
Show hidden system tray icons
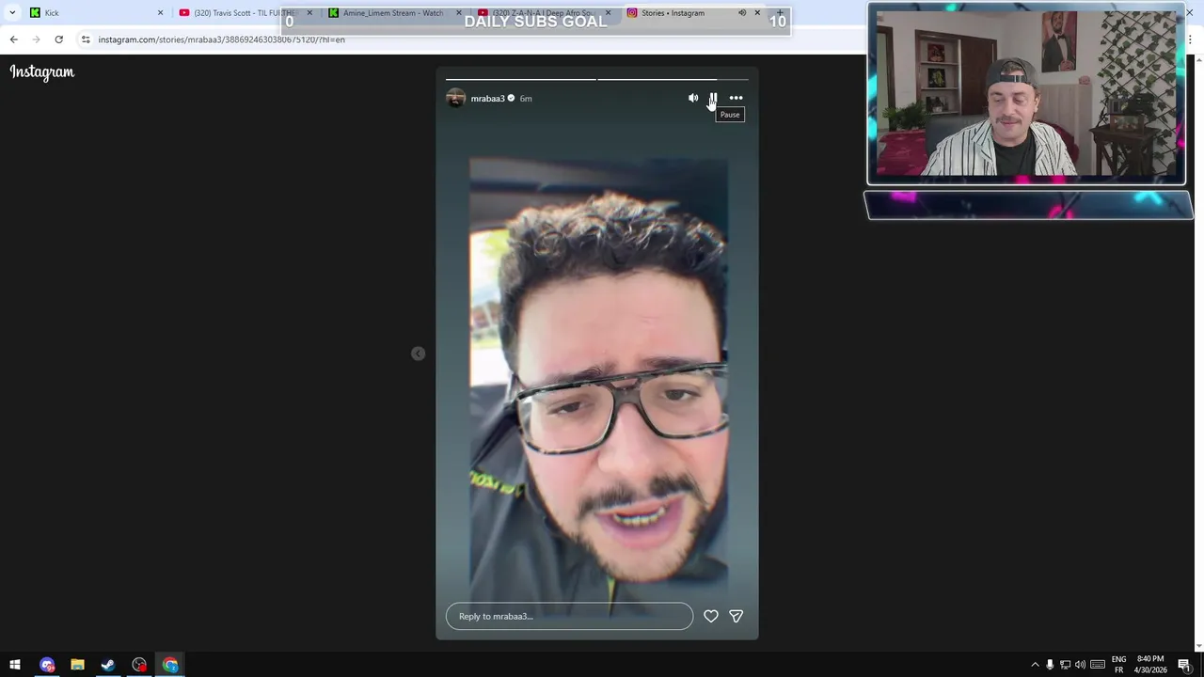coord(1036,665)
